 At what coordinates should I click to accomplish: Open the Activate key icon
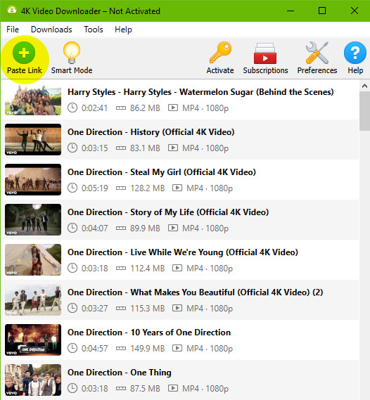pos(220,58)
